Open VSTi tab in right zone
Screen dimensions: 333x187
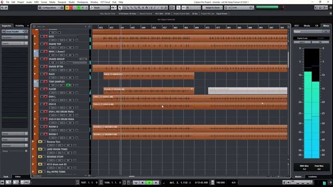coord(297,25)
